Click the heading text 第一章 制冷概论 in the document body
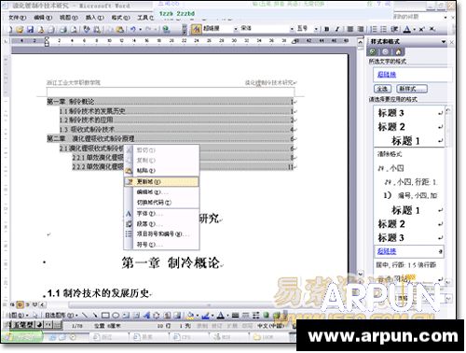The height and width of the screenshot is (353, 466). (171, 263)
